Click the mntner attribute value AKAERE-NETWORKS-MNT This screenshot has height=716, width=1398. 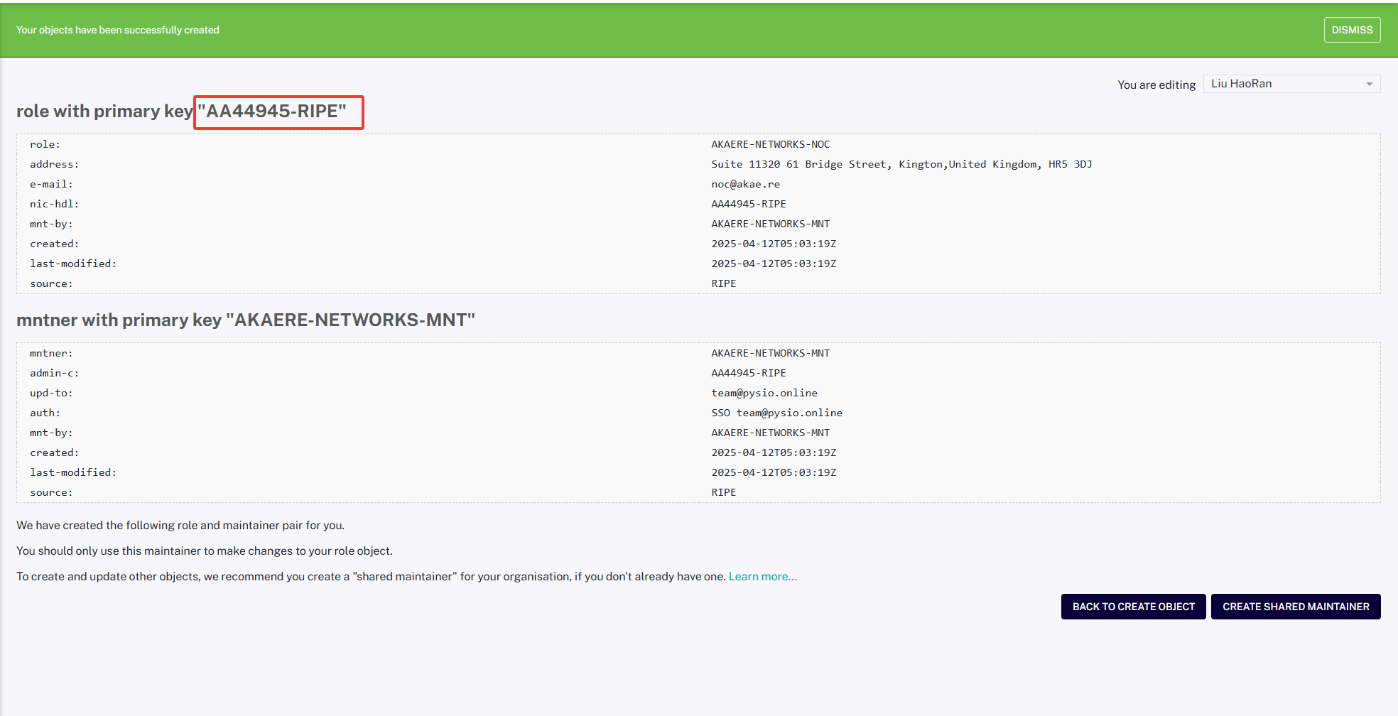tap(770, 353)
